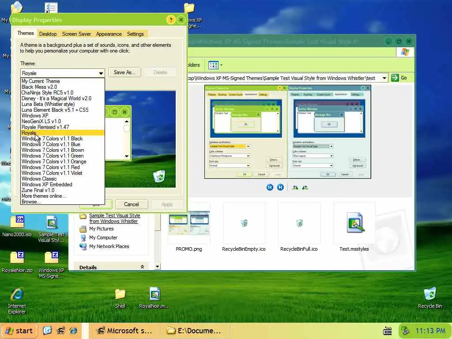Collapse the Details pane chevron

[x=142, y=267]
